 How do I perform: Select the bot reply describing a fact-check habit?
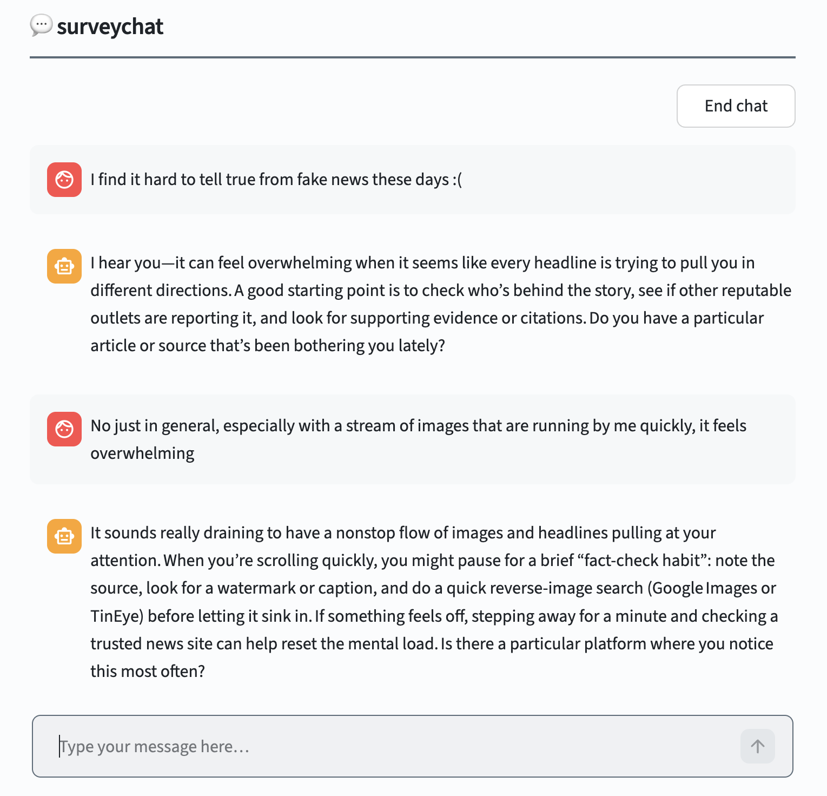433,601
